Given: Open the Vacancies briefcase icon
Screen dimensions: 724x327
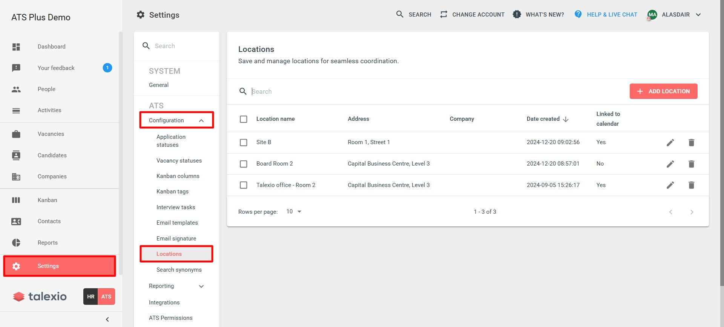Looking at the screenshot, I should pyautogui.click(x=16, y=134).
